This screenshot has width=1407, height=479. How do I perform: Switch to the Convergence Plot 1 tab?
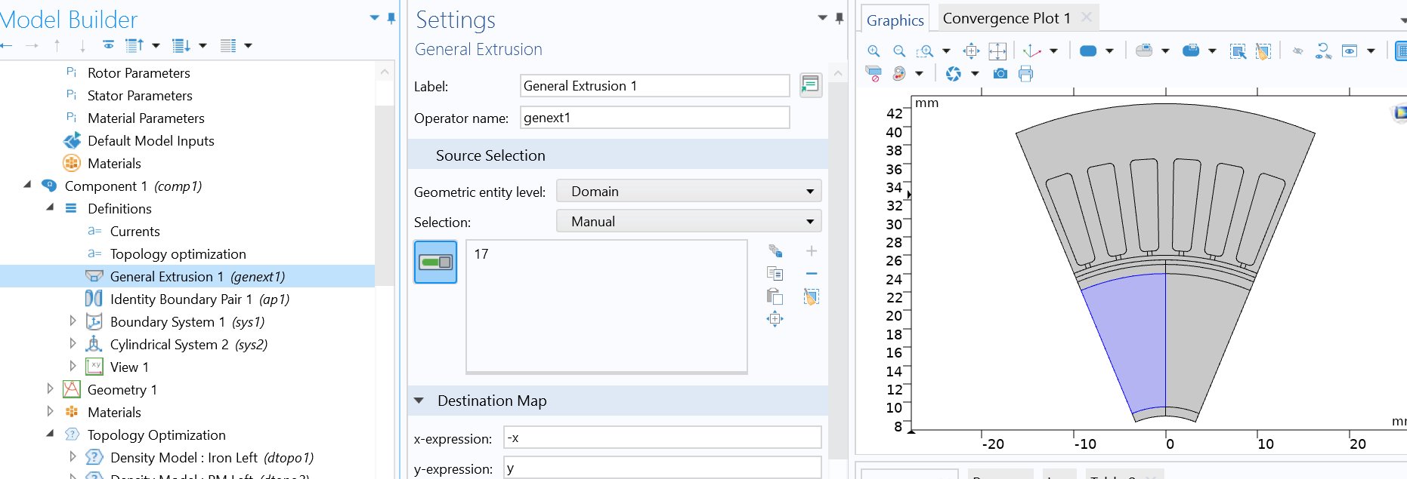1006,19
